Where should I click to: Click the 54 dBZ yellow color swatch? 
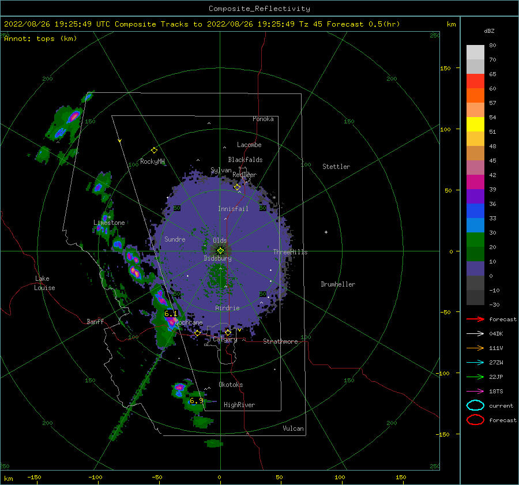tap(475, 124)
